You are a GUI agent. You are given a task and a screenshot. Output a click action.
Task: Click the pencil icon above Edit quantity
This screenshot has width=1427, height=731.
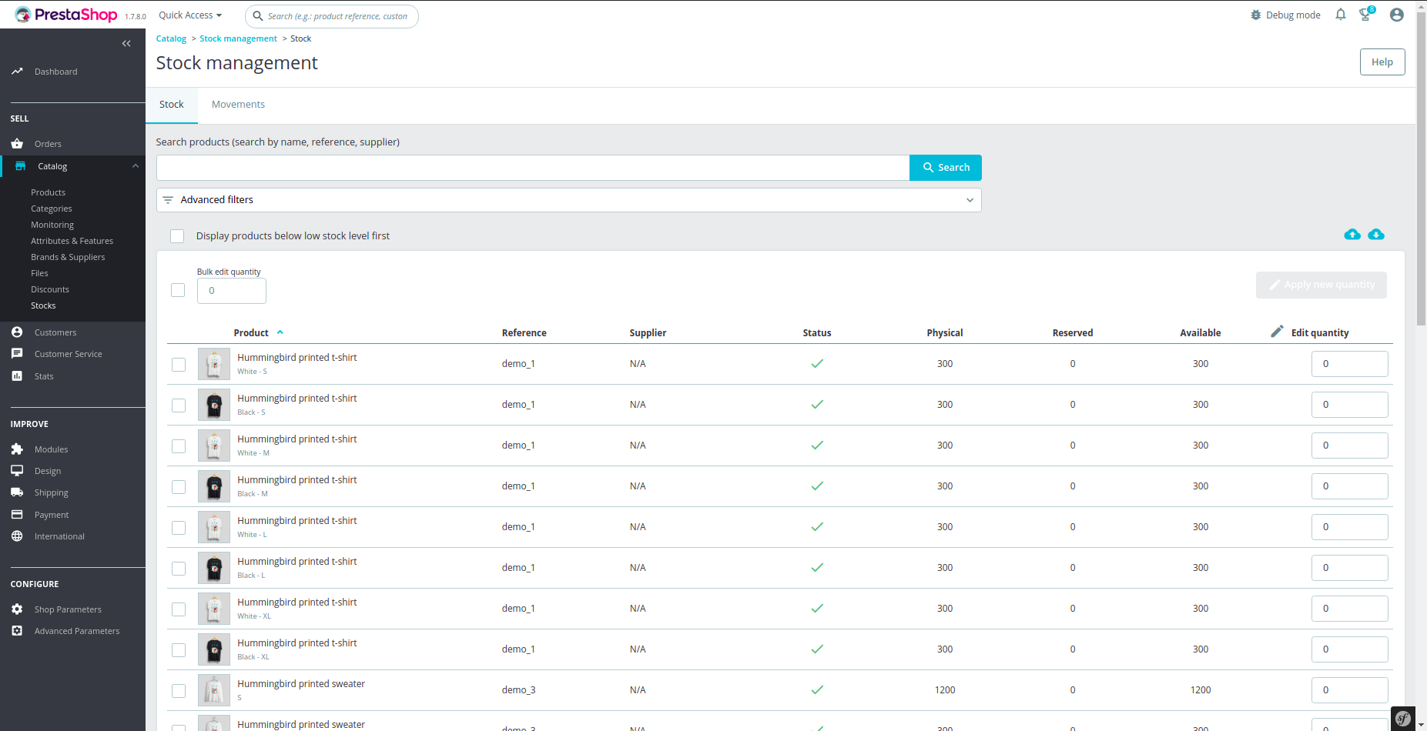(1277, 330)
